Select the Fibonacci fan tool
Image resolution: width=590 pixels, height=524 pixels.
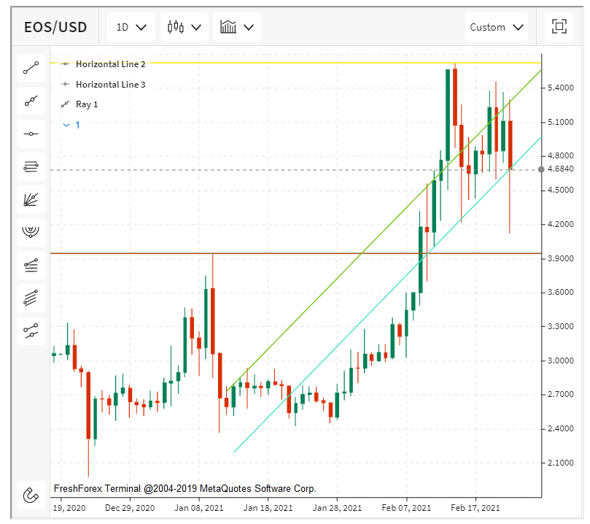pos(31,199)
